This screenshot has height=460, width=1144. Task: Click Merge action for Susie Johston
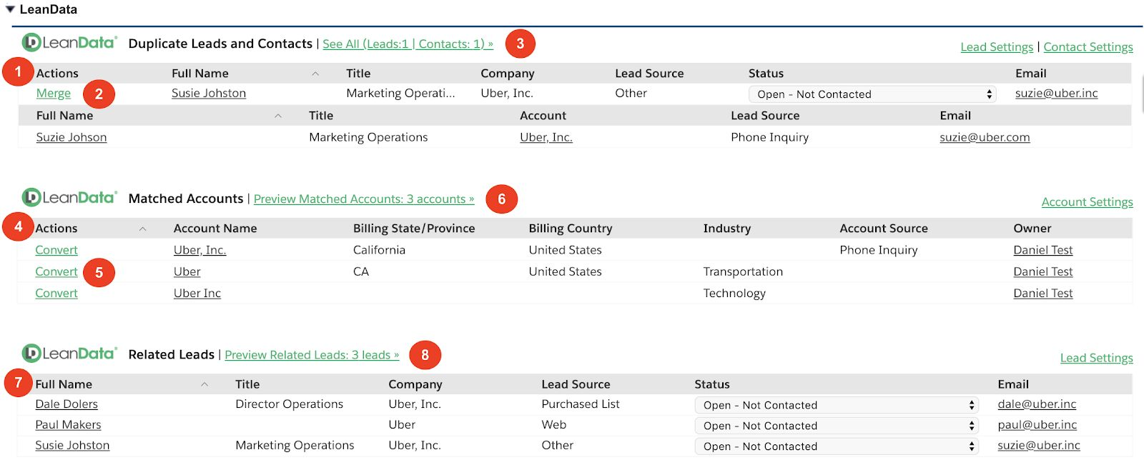click(x=54, y=94)
